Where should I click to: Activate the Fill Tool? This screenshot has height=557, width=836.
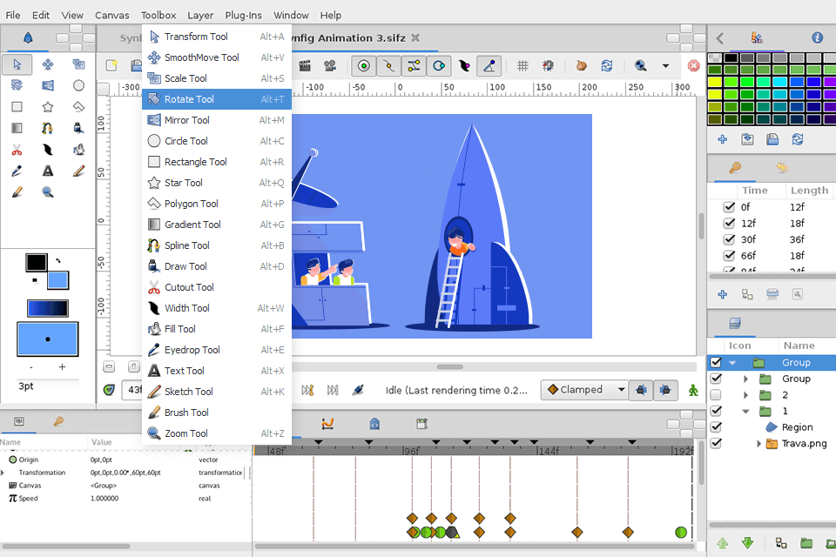182,329
